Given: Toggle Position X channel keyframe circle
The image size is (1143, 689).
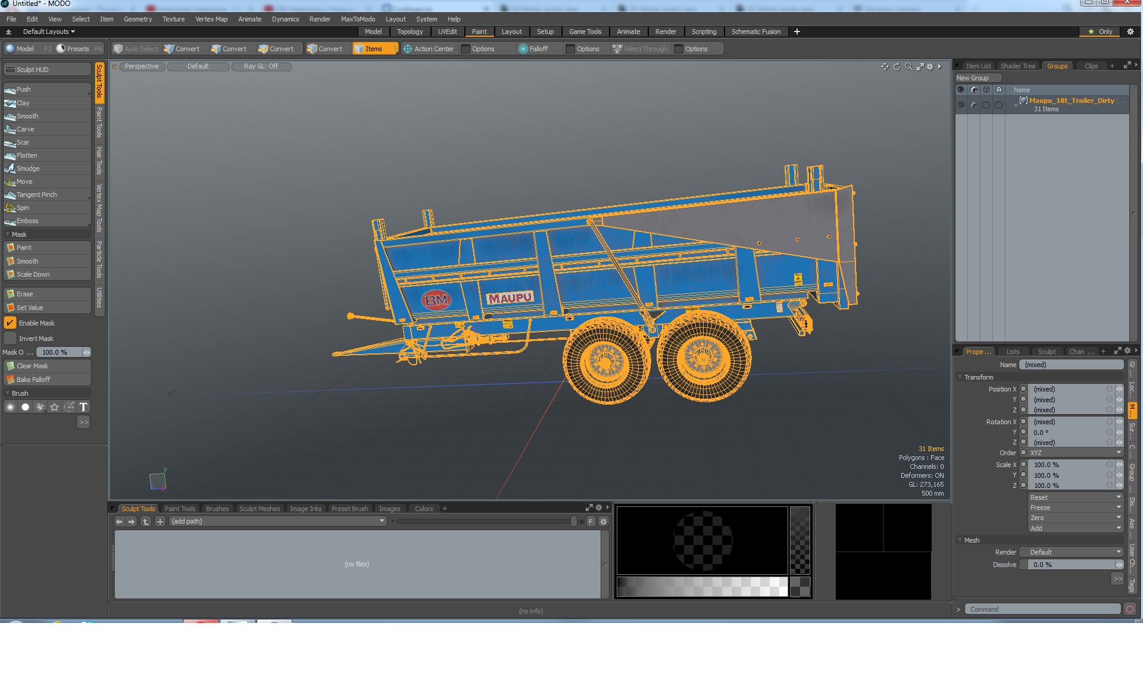Looking at the screenshot, I should click(1023, 389).
